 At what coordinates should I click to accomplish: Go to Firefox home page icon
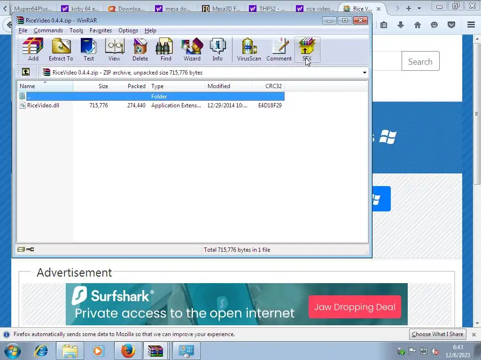(x=417, y=25)
